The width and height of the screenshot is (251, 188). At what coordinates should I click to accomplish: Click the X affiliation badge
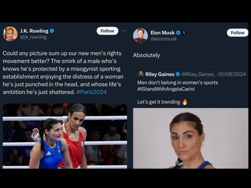click(x=184, y=33)
